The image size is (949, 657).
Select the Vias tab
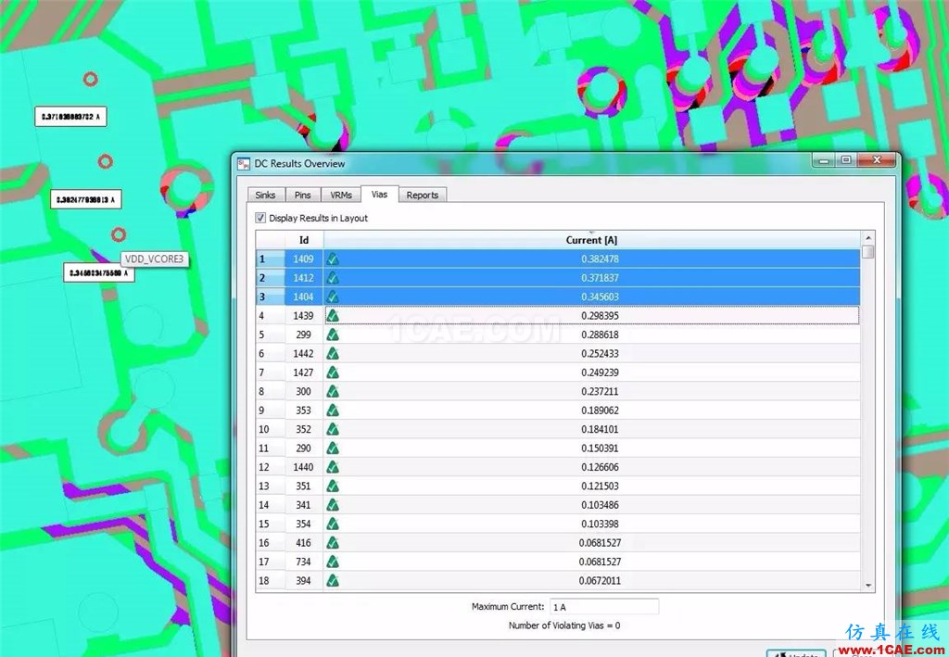click(x=379, y=195)
